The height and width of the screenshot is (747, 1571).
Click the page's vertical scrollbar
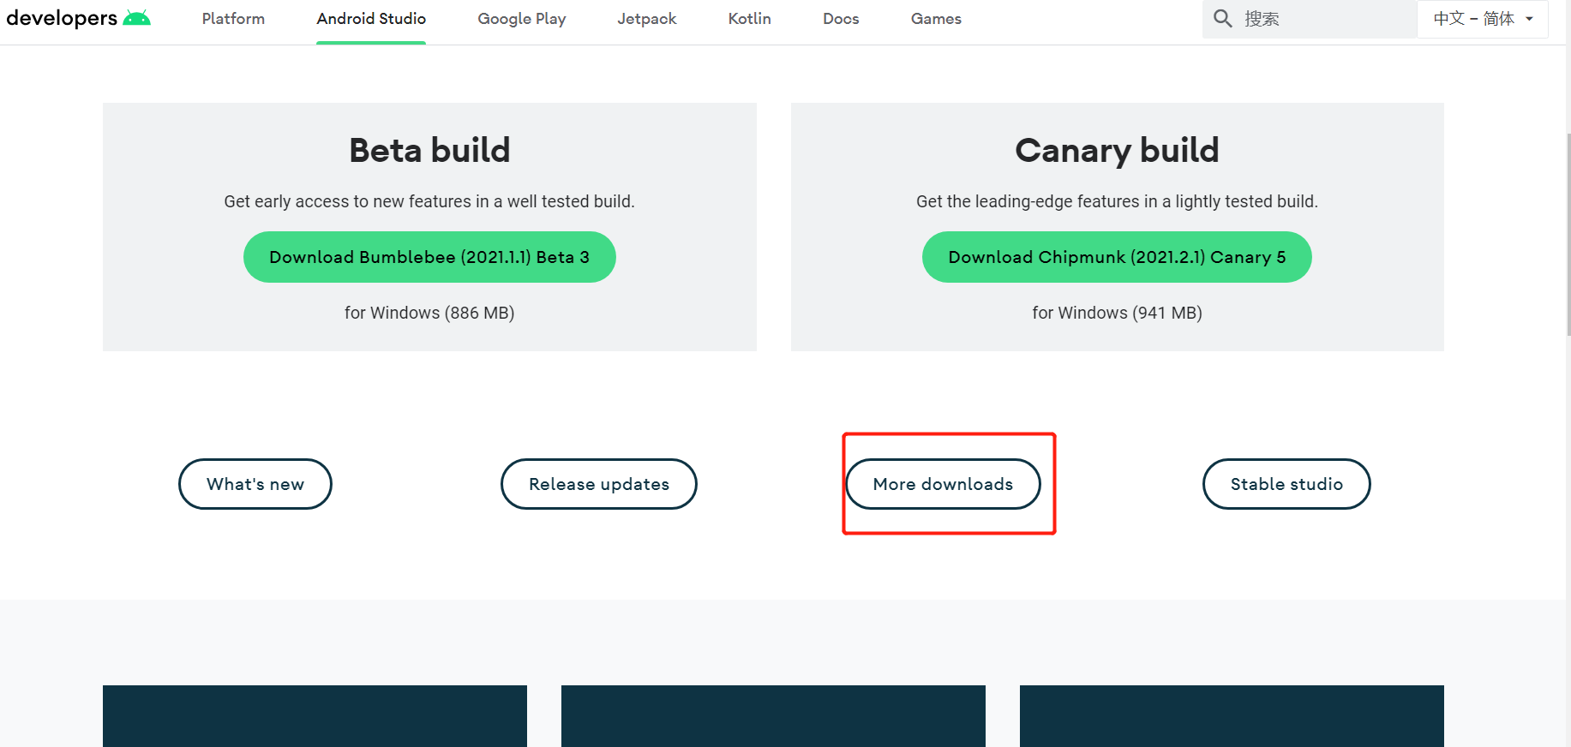(x=1568, y=233)
